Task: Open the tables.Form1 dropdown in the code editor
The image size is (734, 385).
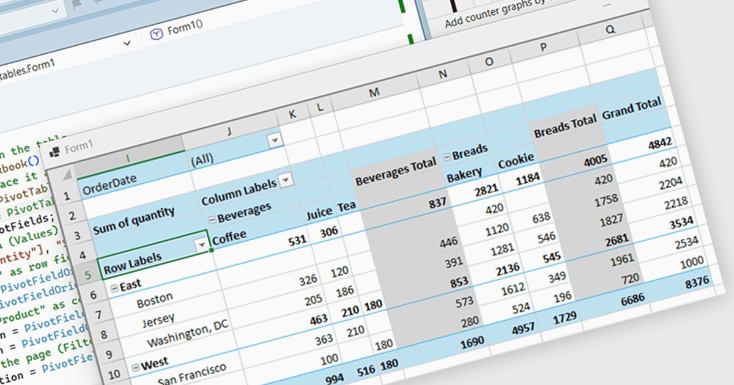Action: coord(128,43)
